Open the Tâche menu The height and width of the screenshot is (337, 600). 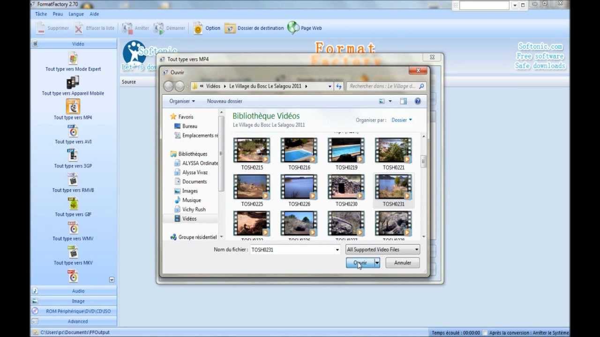click(41, 14)
